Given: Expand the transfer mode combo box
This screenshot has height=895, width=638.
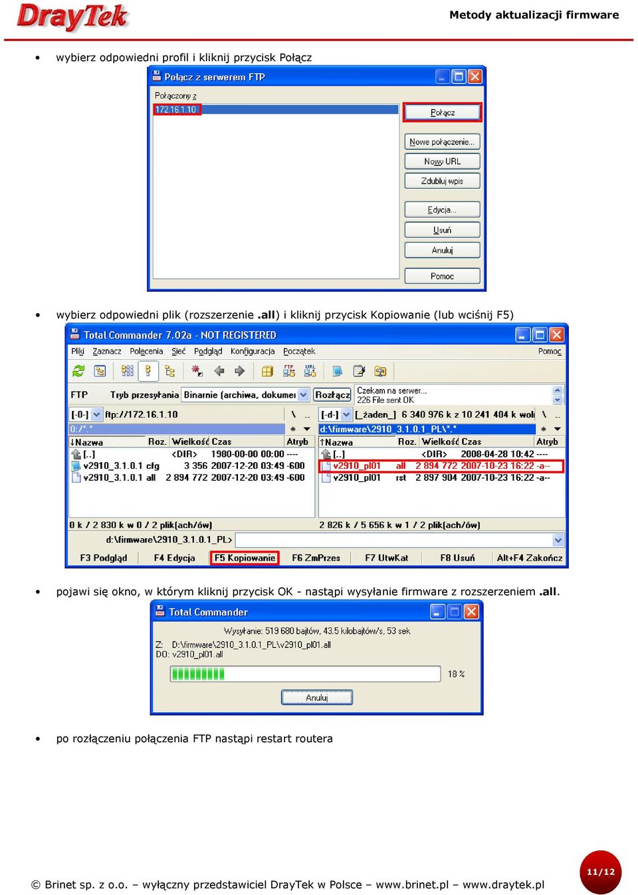Looking at the screenshot, I should point(304,395).
